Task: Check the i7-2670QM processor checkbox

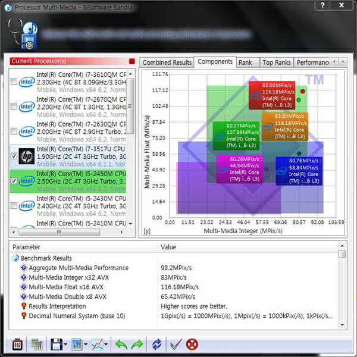Action: [x=14, y=107]
